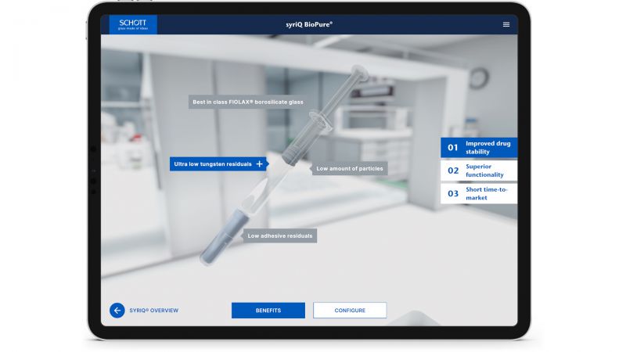Select 02 Superior functionality tab
Viewport: 626px width, 352px height.
[478, 171]
